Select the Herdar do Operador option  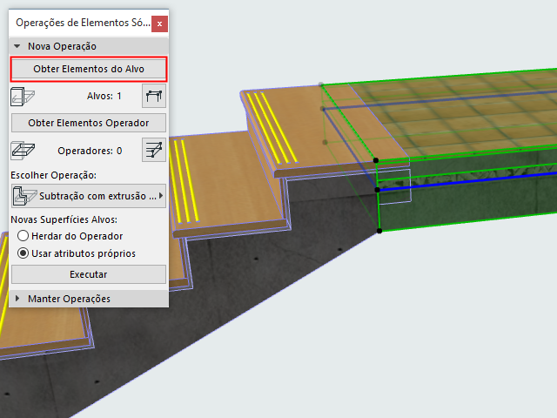[23, 236]
